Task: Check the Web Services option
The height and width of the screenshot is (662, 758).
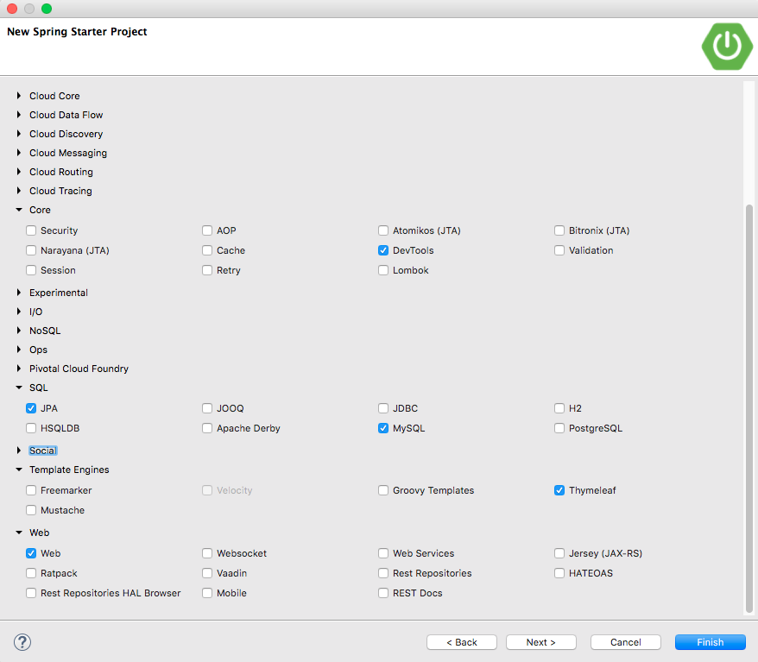Action: pyautogui.click(x=382, y=553)
